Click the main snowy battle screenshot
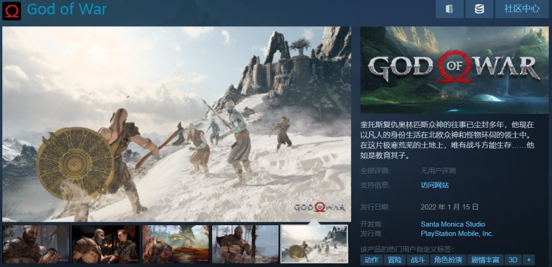This screenshot has height=267, width=552. tap(177, 124)
